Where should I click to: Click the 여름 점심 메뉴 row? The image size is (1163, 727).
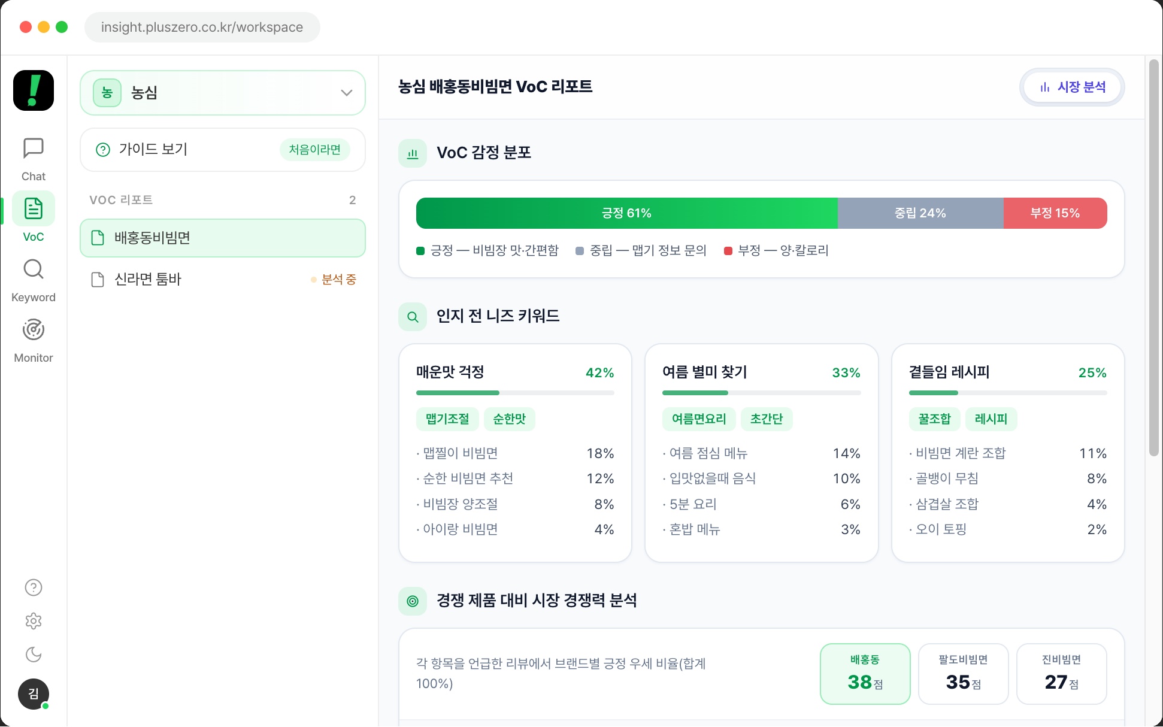pyautogui.click(x=762, y=454)
